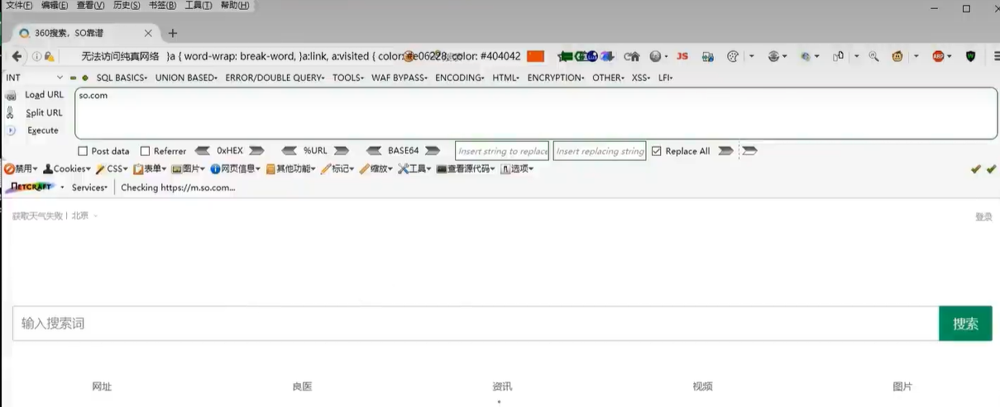Expand the SQL BASICS dropdown
Viewport: 1000px width, 407px height.
pos(122,78)
